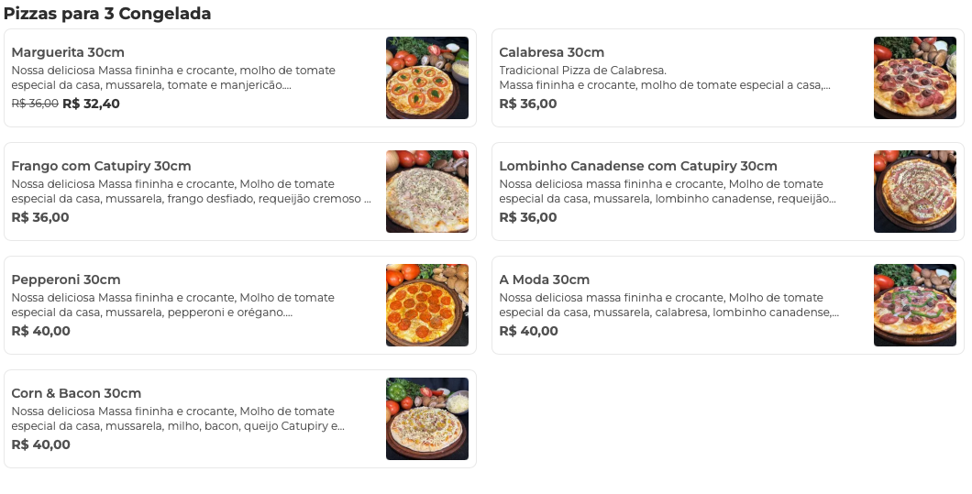Click the A Moda pizza image
Viewport: 972px width, 494px height.
click(914, 305)
